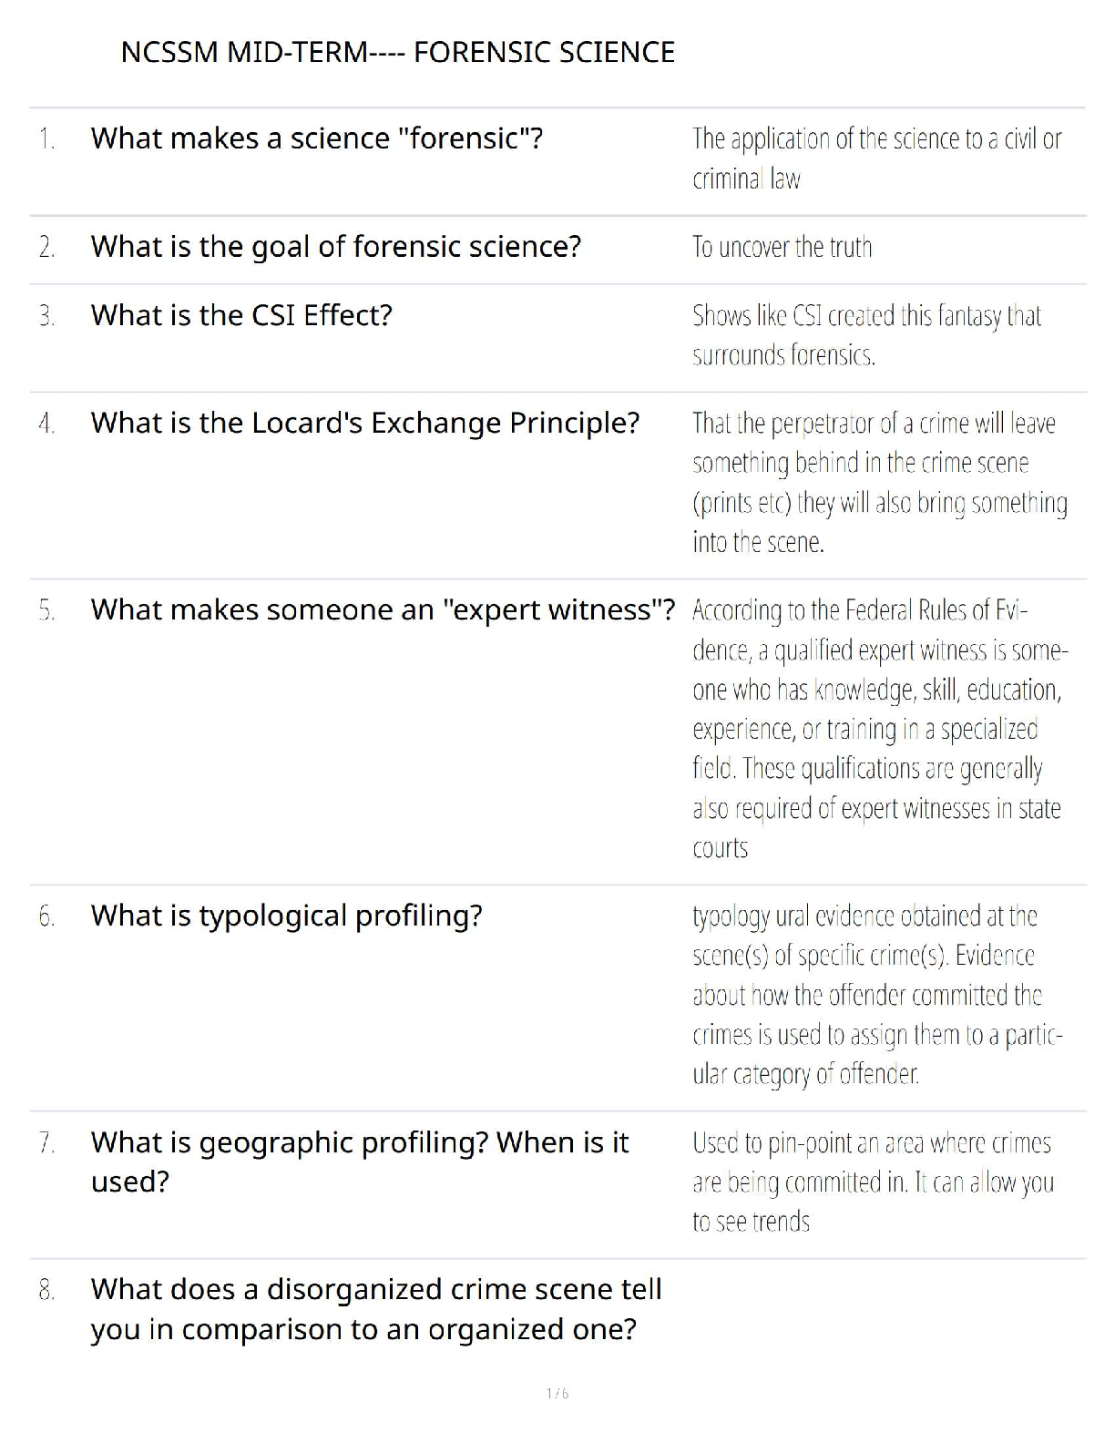Click the question number 5 label
The height and width of the screenshot is (1443, 1115).
(x=47, y=610)
